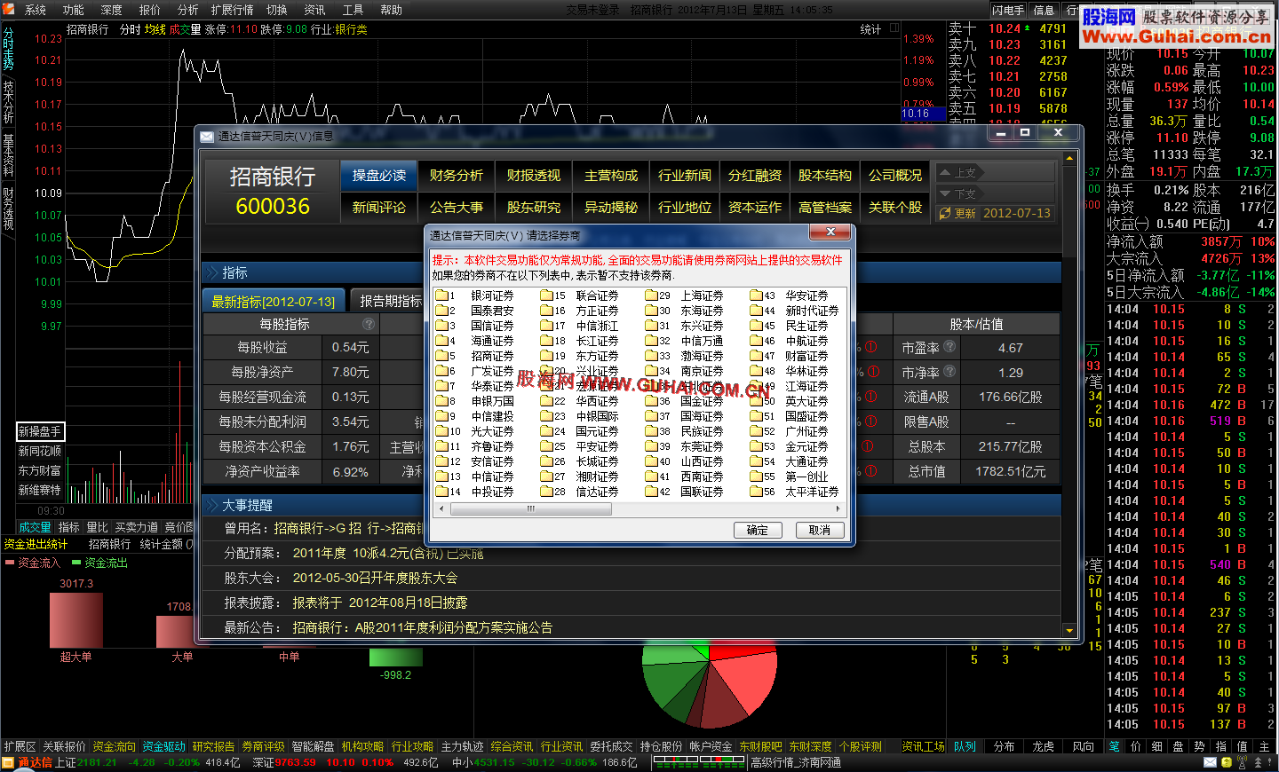Click 闪电手 button at top right
This screenshot has width=1279, height=772.
click(1008, 10)
